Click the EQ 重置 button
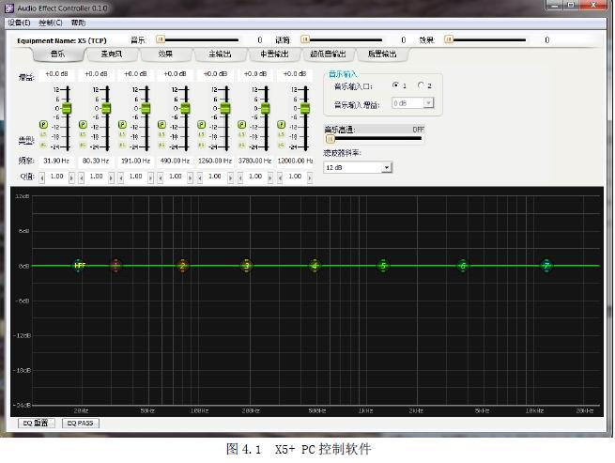Screen dimensions: 615x463 point(36,423)
